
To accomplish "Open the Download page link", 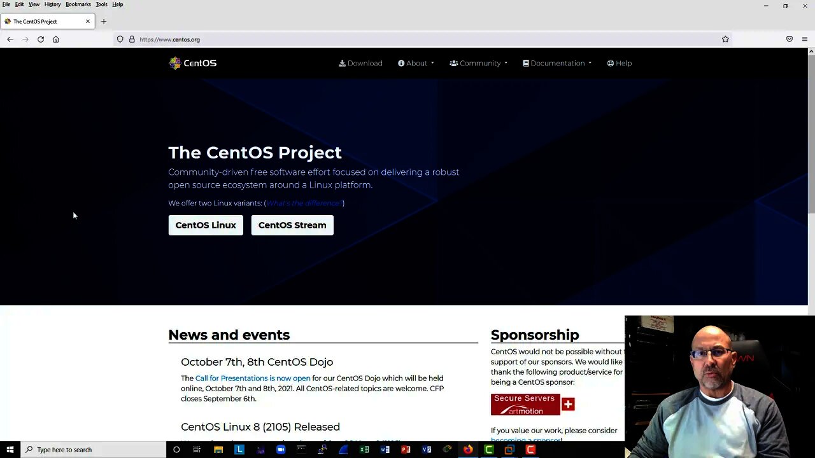I will (x=360, y=63).
